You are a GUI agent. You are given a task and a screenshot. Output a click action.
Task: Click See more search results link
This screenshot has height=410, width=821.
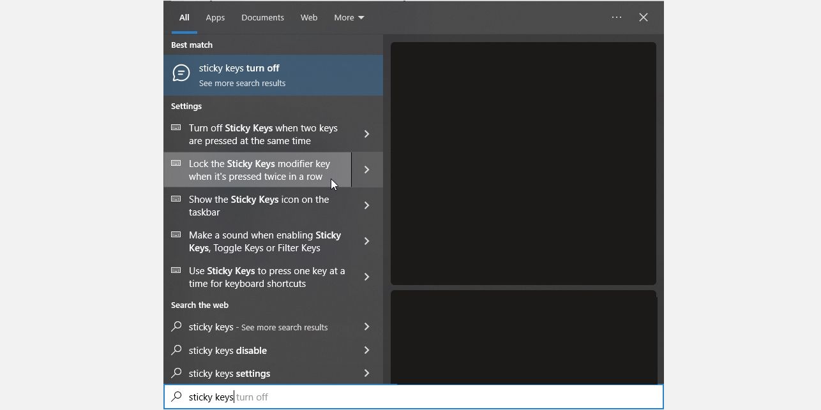(x=242, y=83)
